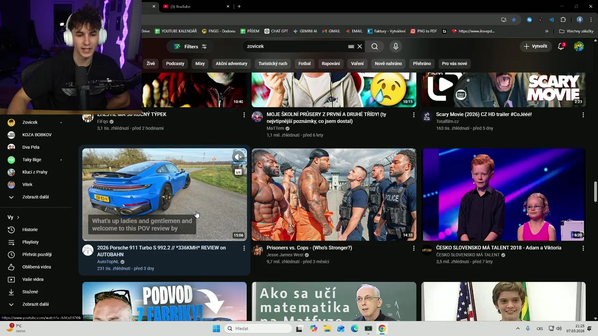Screen dimensions: 598x336
Task: Open Všechny záložky bookmarks folder
Action: coord(576,31)
